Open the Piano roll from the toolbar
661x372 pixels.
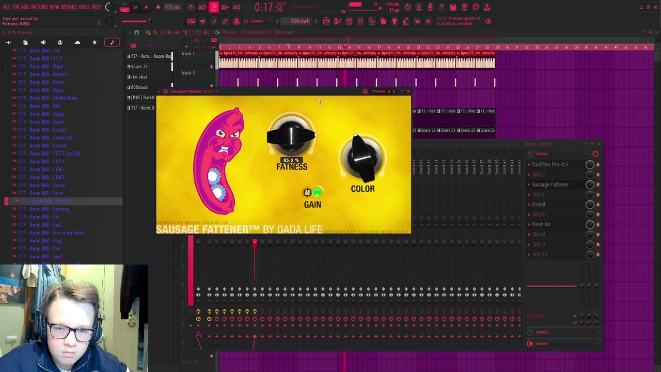pyautogui.click(x=337, y=21)
